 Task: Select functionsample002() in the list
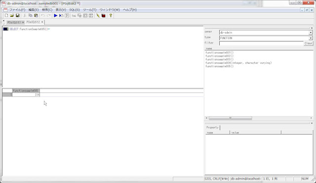(219, 56)
